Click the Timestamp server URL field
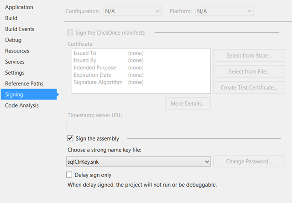This screenshot has width=292, height=203. [139, 125]
